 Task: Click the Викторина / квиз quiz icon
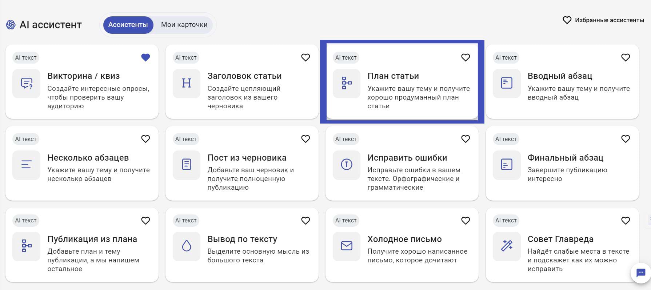26,83
